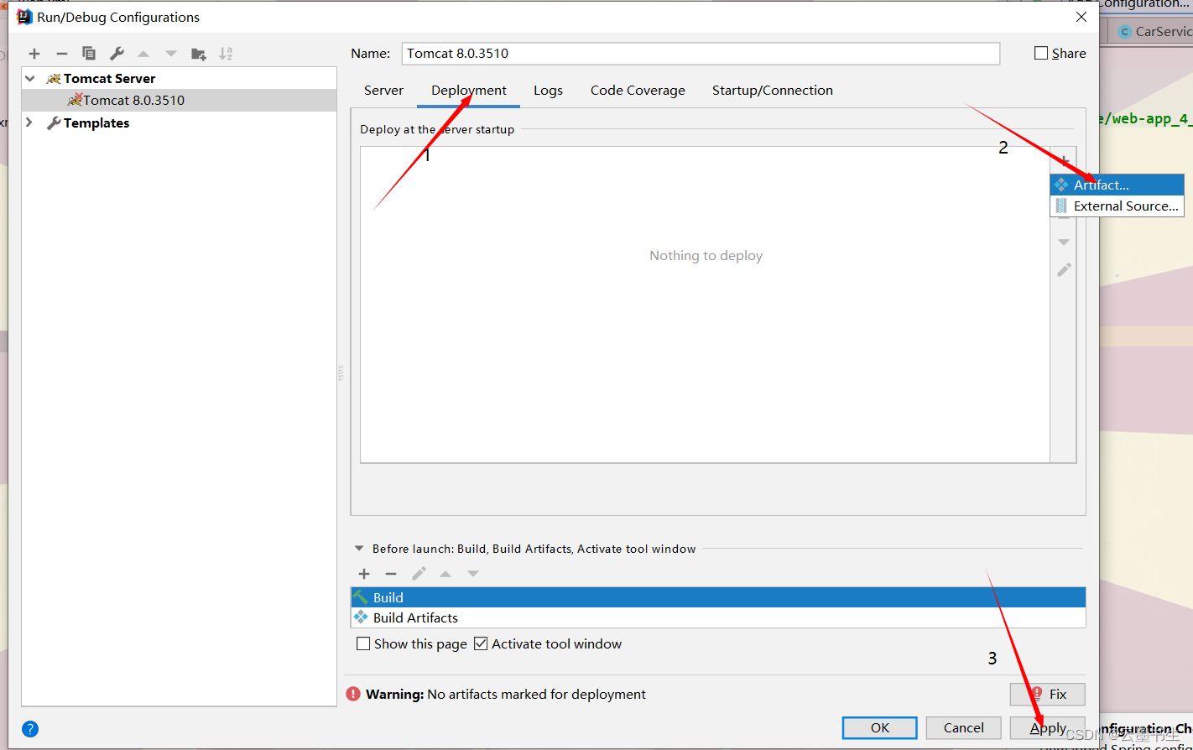Open help with question mark icon
Image resolution: width=1193 pixels, height=750 pixels.
click(x=30, y=729)
